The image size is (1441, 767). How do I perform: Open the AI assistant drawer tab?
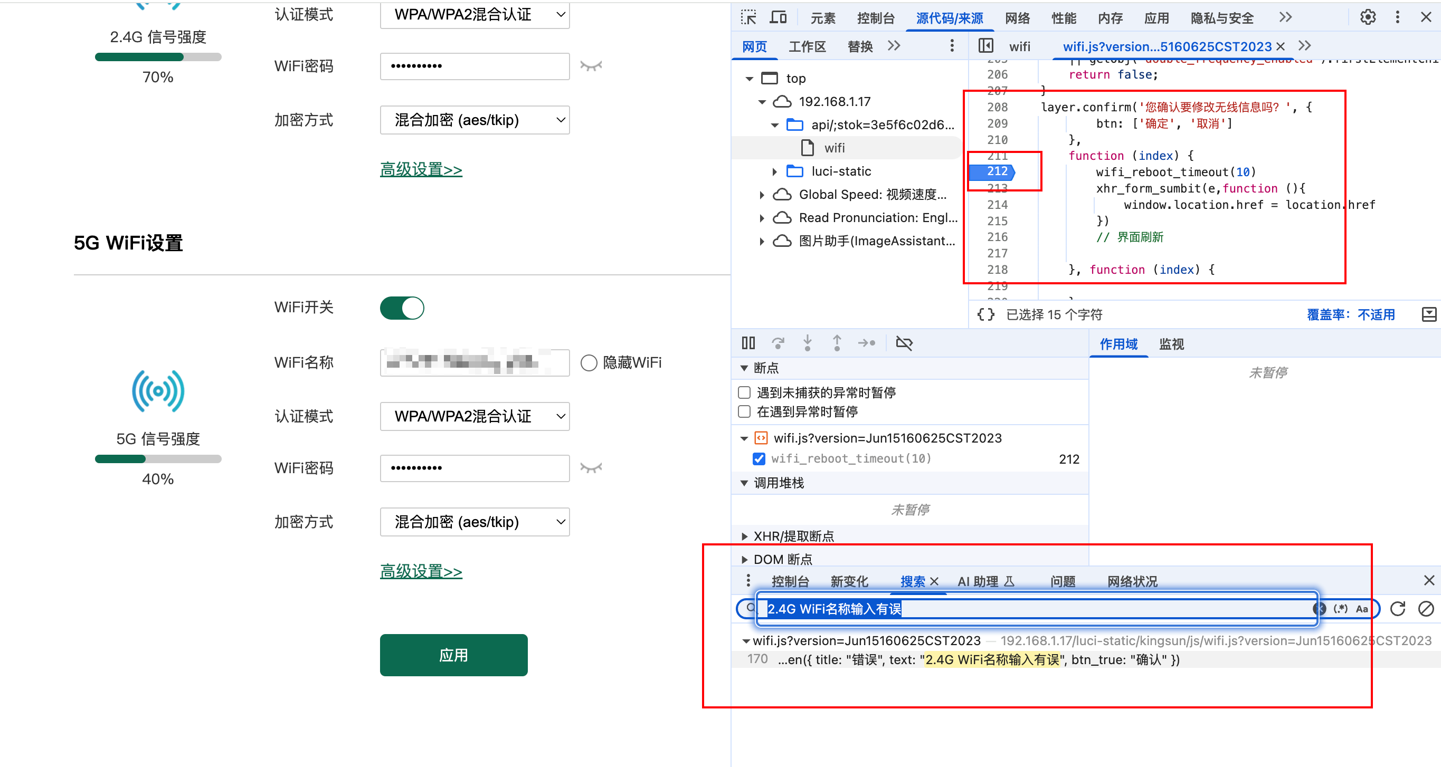point(985,581)
